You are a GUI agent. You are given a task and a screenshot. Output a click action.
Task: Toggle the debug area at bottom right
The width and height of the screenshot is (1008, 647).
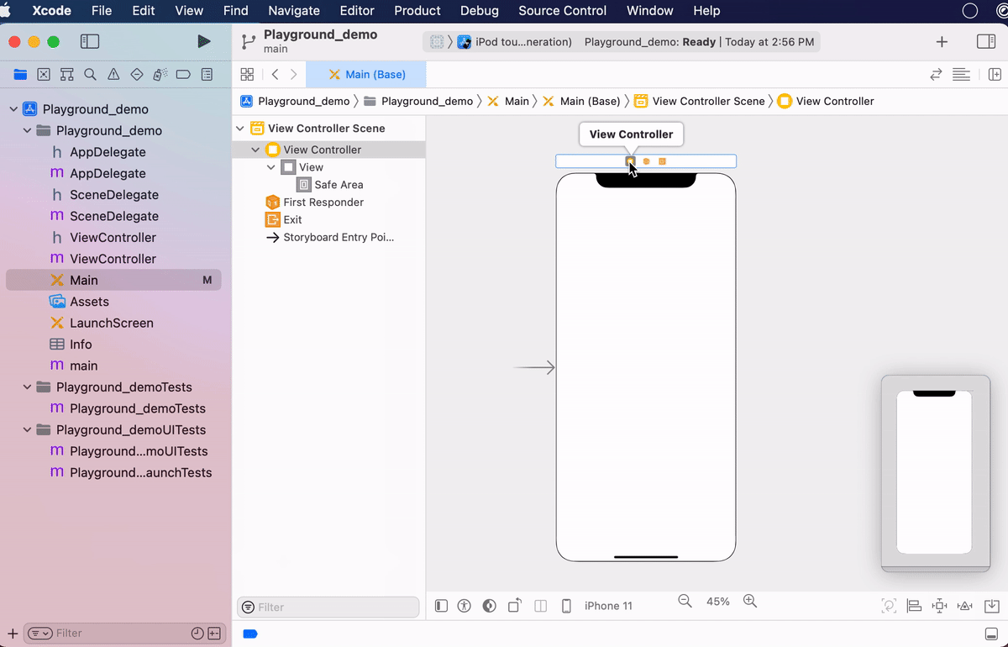[x=991, y=634]
